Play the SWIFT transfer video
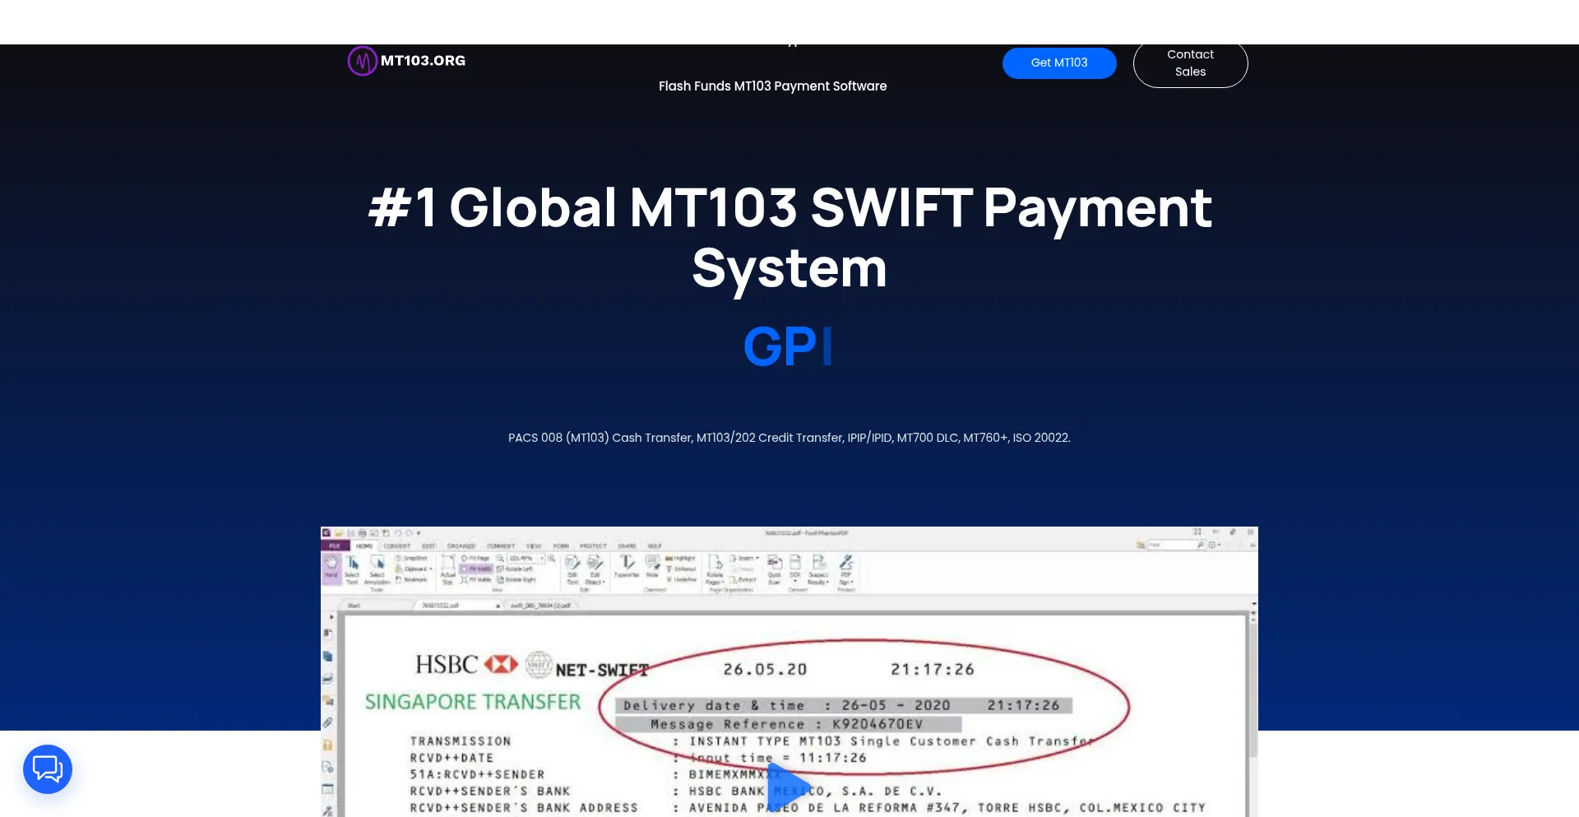This screenshot has width=1579, height=817. (x=785, y=786)
